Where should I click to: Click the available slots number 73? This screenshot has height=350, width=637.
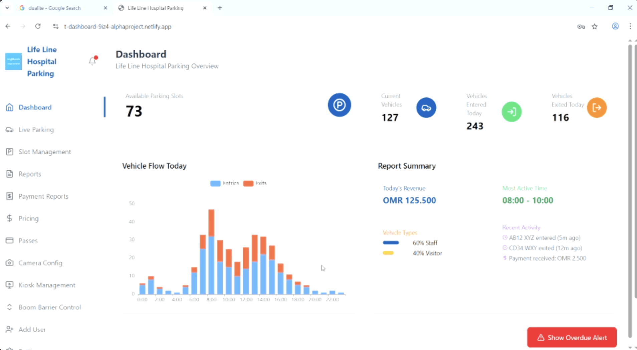pyautogui.click(x=134, y=111)
